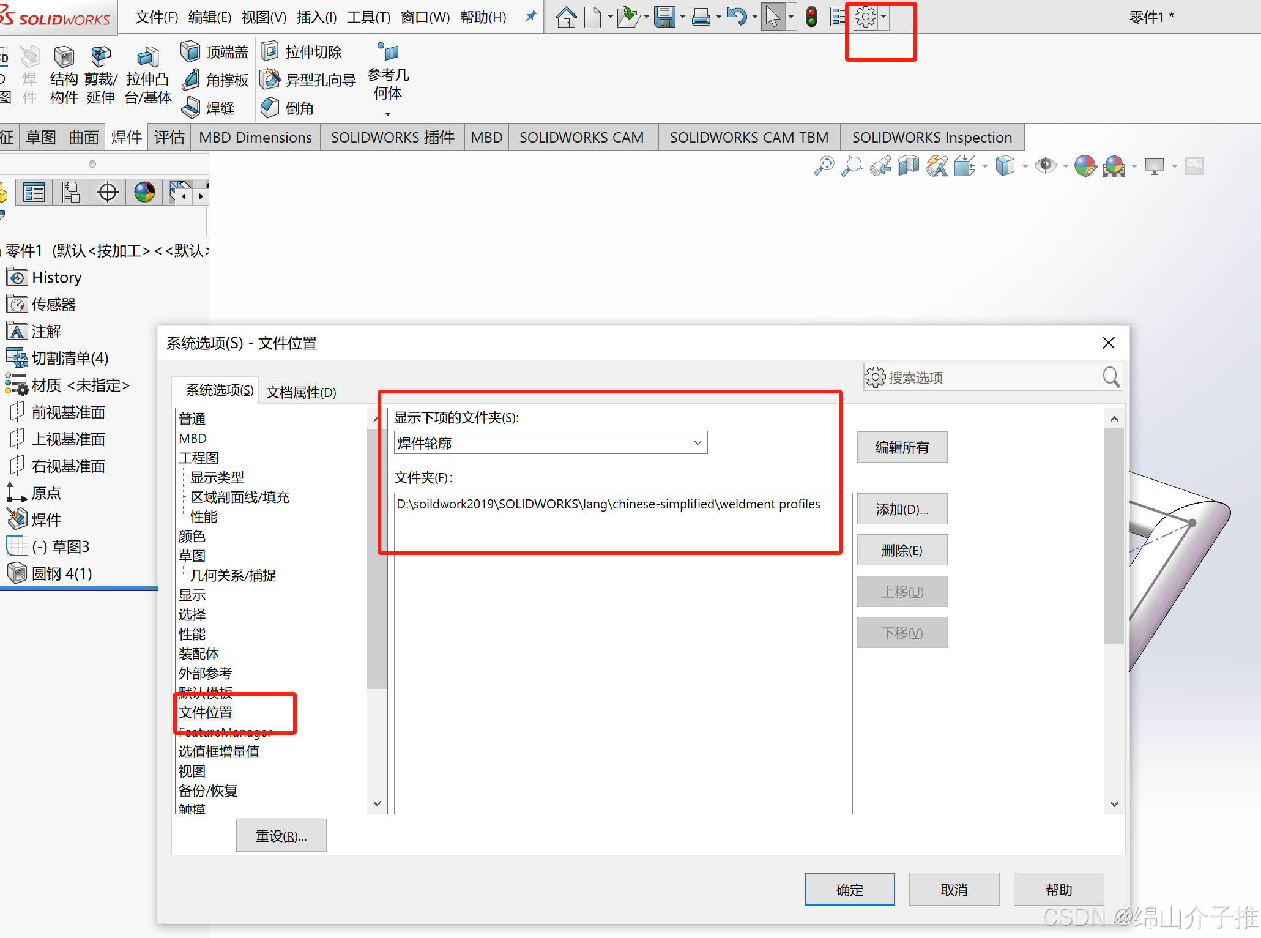Click the DisplayManager color ball tab icon

[x=144, y=192]
